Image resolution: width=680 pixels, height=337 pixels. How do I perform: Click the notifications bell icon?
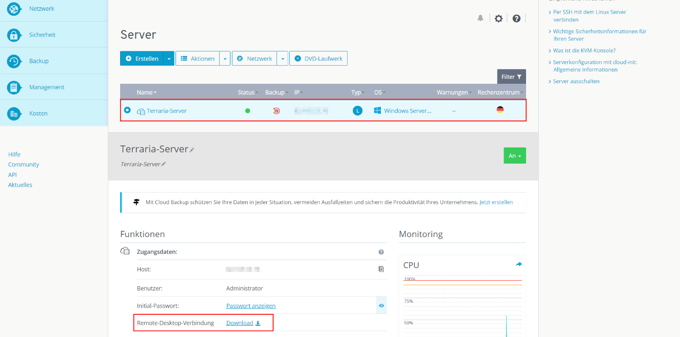480,18
